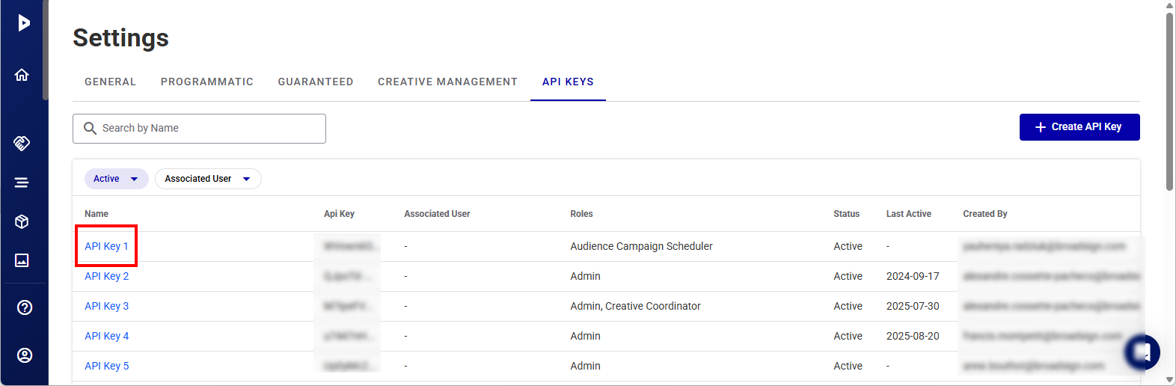Click the Create API Key button
Screen dimensions: 1176x386
pyautogui.click(x=1079, y=127)
